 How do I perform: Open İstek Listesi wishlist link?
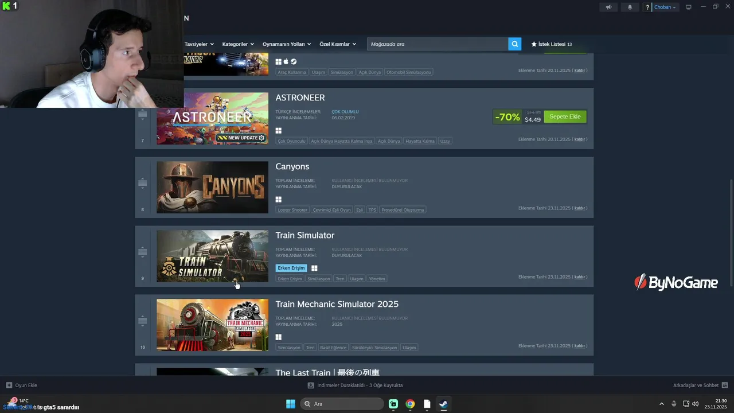[552, 44]
